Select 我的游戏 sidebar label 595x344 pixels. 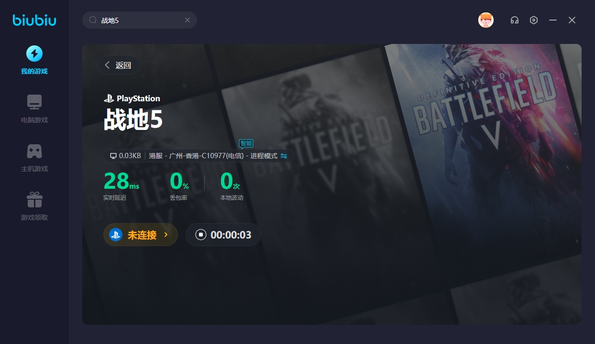(34, 72)
